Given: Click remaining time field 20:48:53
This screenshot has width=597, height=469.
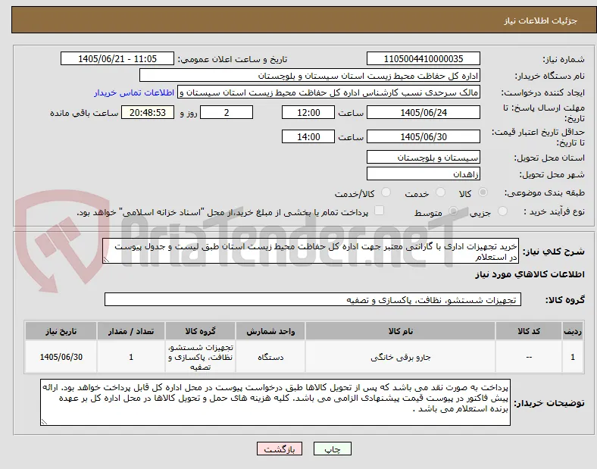Looking at the screenshot, I should tap(148, 112).
